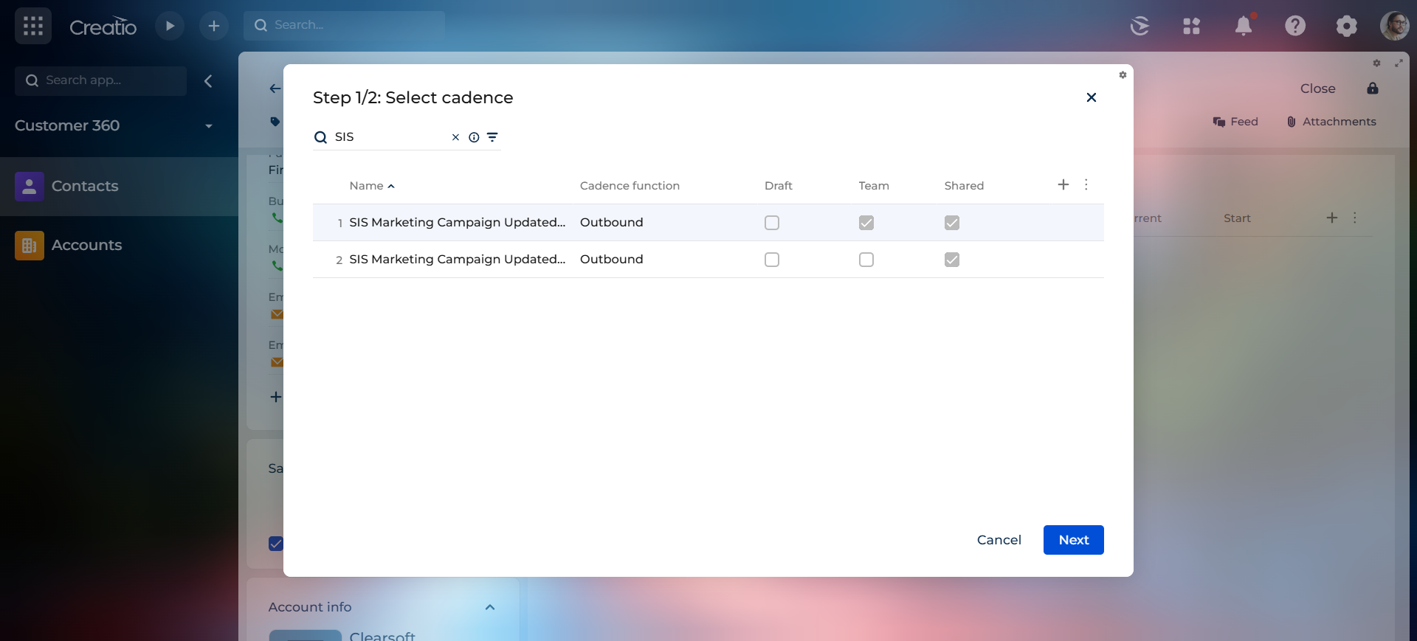Open the user profile avatar
1417x641 pixels.
click(x=1395, y=26)
